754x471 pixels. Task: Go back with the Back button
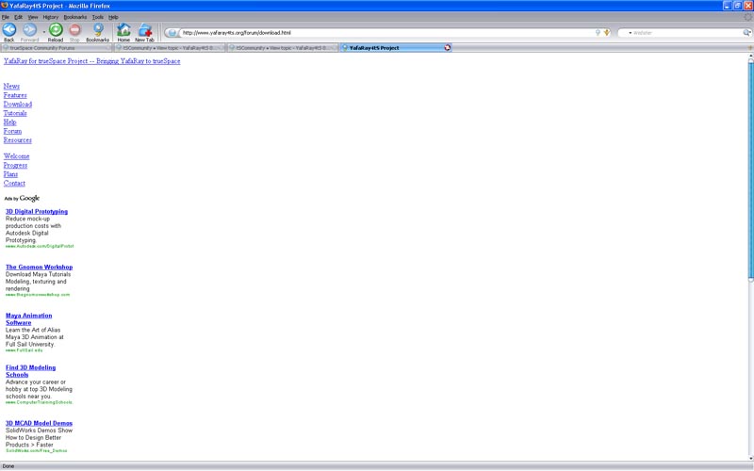pyautogui.click(x=9, y=32)
